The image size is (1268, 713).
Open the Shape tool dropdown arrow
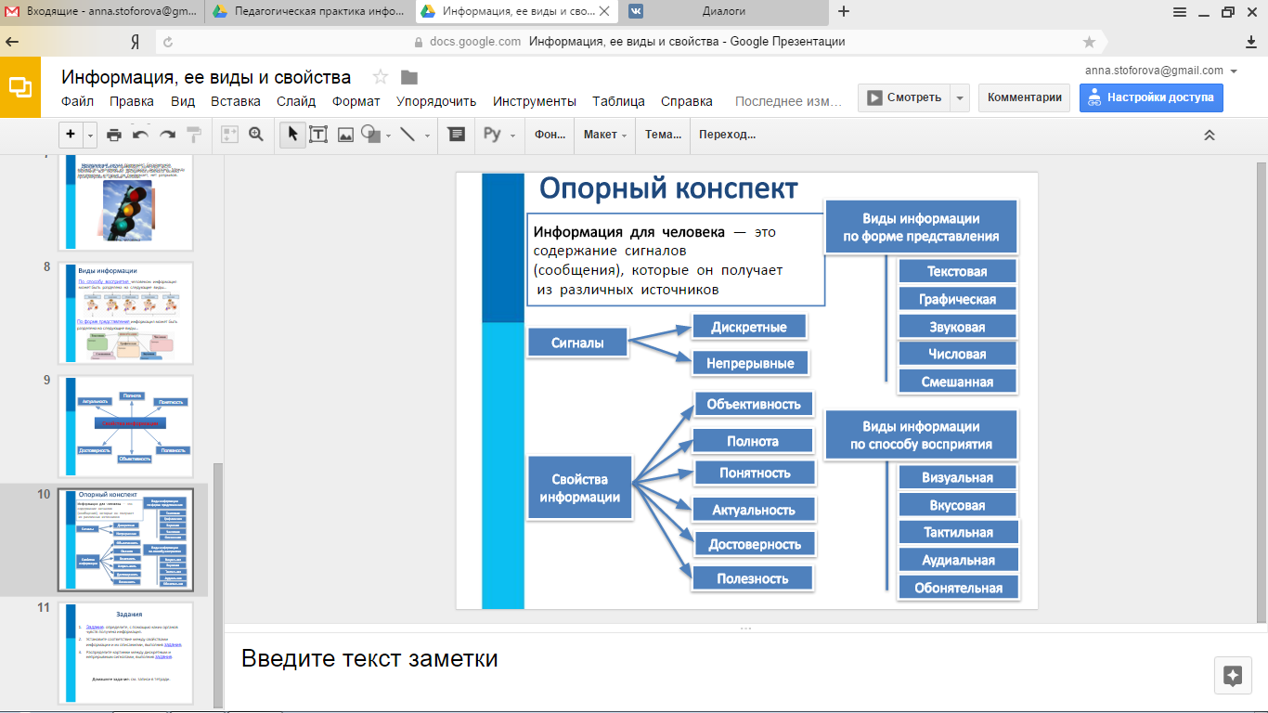tap(388, 136)
